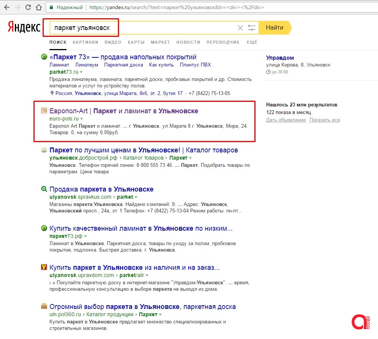
Task: Click ulyanovsk.spravkus.com green URL
Action: click(x=80, y=197)
